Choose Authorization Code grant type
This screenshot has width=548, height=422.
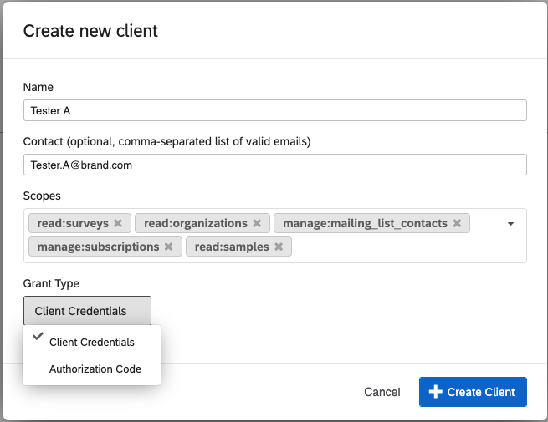95,369
